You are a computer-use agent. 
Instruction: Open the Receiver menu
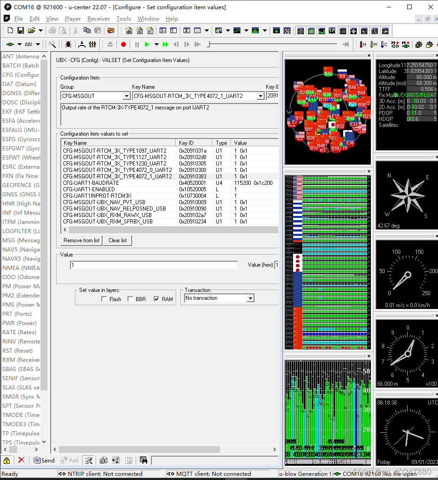[98, 19]
